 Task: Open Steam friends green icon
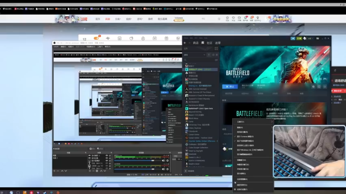tap(299, 38)
